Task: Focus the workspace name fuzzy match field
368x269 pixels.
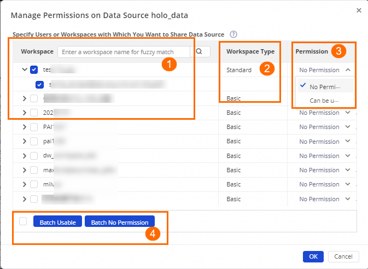Action: pos(124,51)
